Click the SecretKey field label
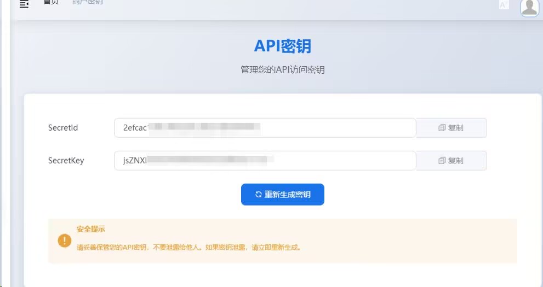Screen dimensions: 543x287 click(66, 161)
